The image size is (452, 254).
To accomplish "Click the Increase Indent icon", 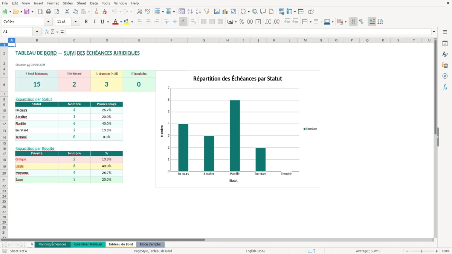I will pos(287,22).
